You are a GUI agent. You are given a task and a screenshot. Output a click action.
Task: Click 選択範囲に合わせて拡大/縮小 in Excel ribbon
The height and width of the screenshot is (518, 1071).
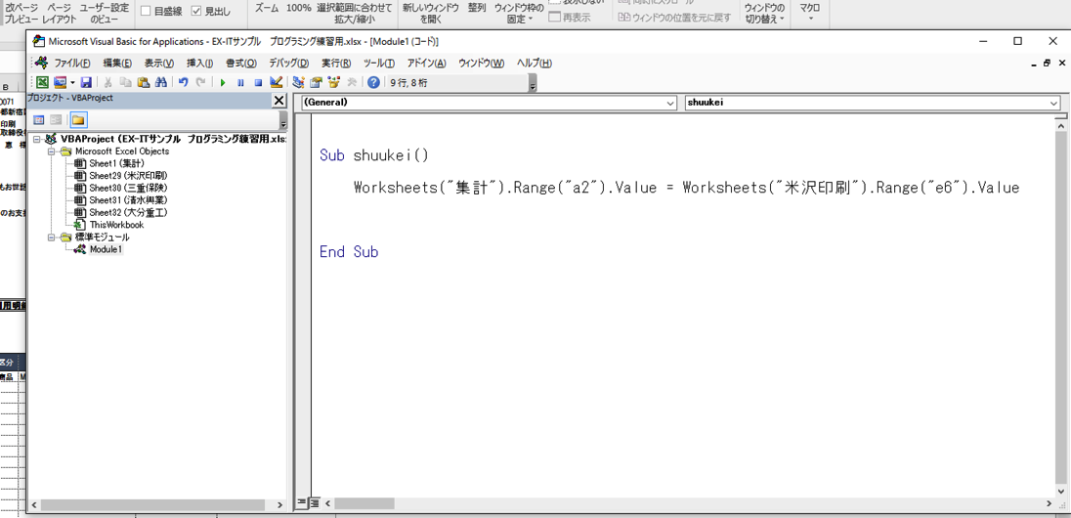(x=355, y=13)
